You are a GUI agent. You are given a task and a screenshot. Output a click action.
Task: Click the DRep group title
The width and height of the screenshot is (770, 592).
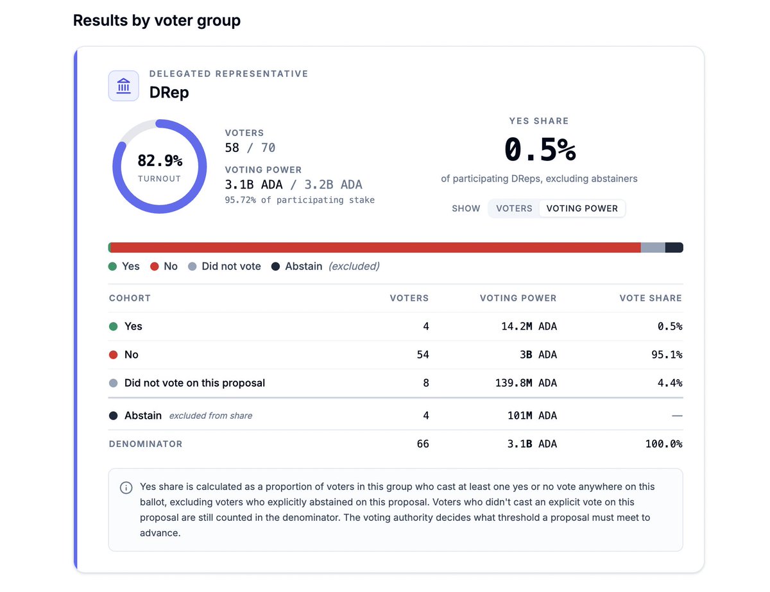169,92
